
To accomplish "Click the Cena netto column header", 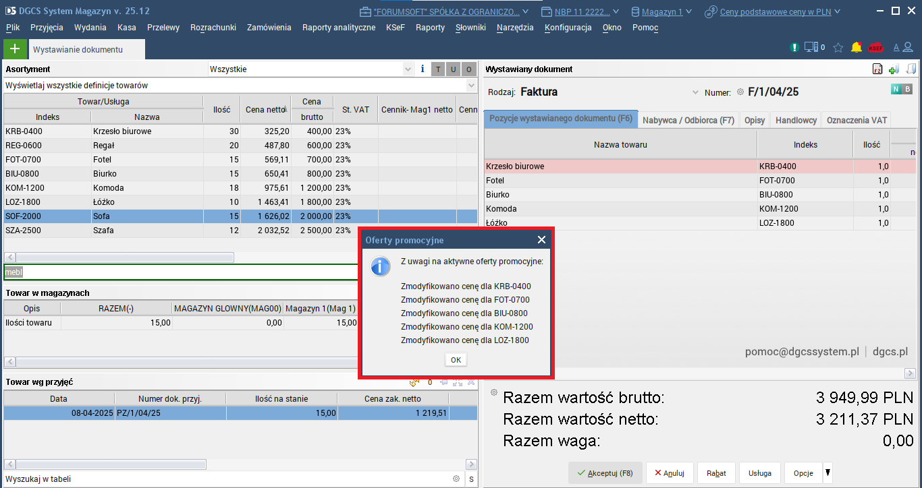I will (x=265, y=109).
